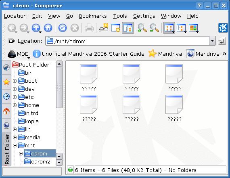Open a new window with toolbar icon

click(104, 27)
